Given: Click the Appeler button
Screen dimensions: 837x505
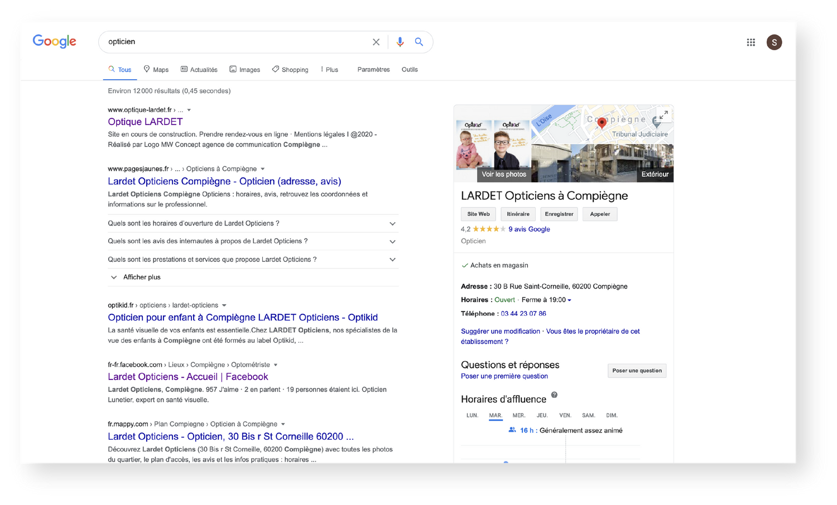Looking at the screenshot, I should coord(600,214).
